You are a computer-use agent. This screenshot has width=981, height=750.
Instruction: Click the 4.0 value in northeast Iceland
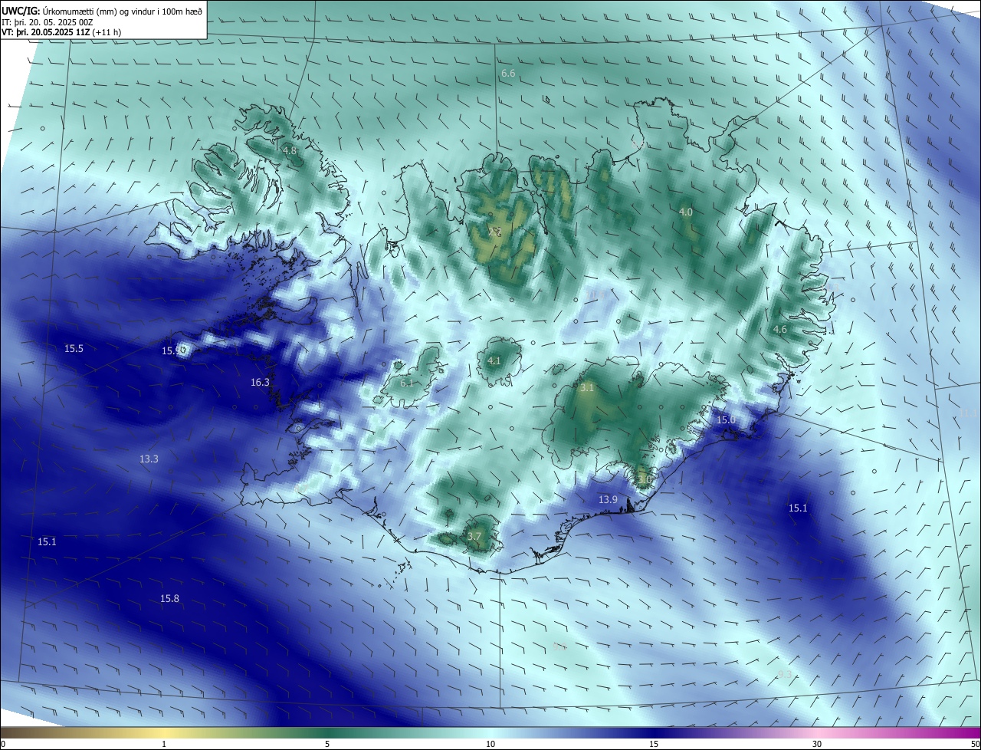686,212
